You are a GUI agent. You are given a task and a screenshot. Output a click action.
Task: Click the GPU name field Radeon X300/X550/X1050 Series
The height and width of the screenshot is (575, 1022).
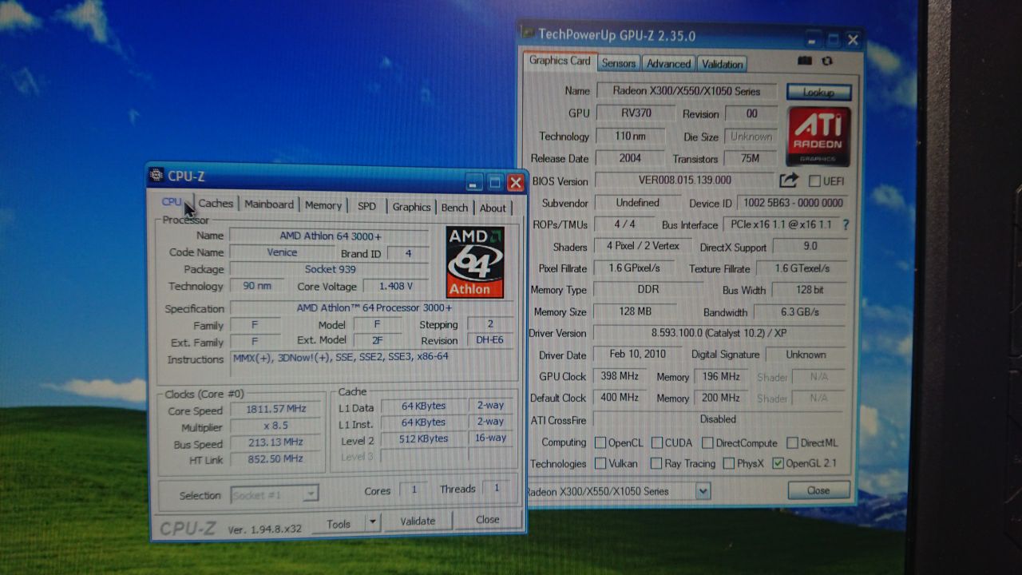(x=685, y=90)
